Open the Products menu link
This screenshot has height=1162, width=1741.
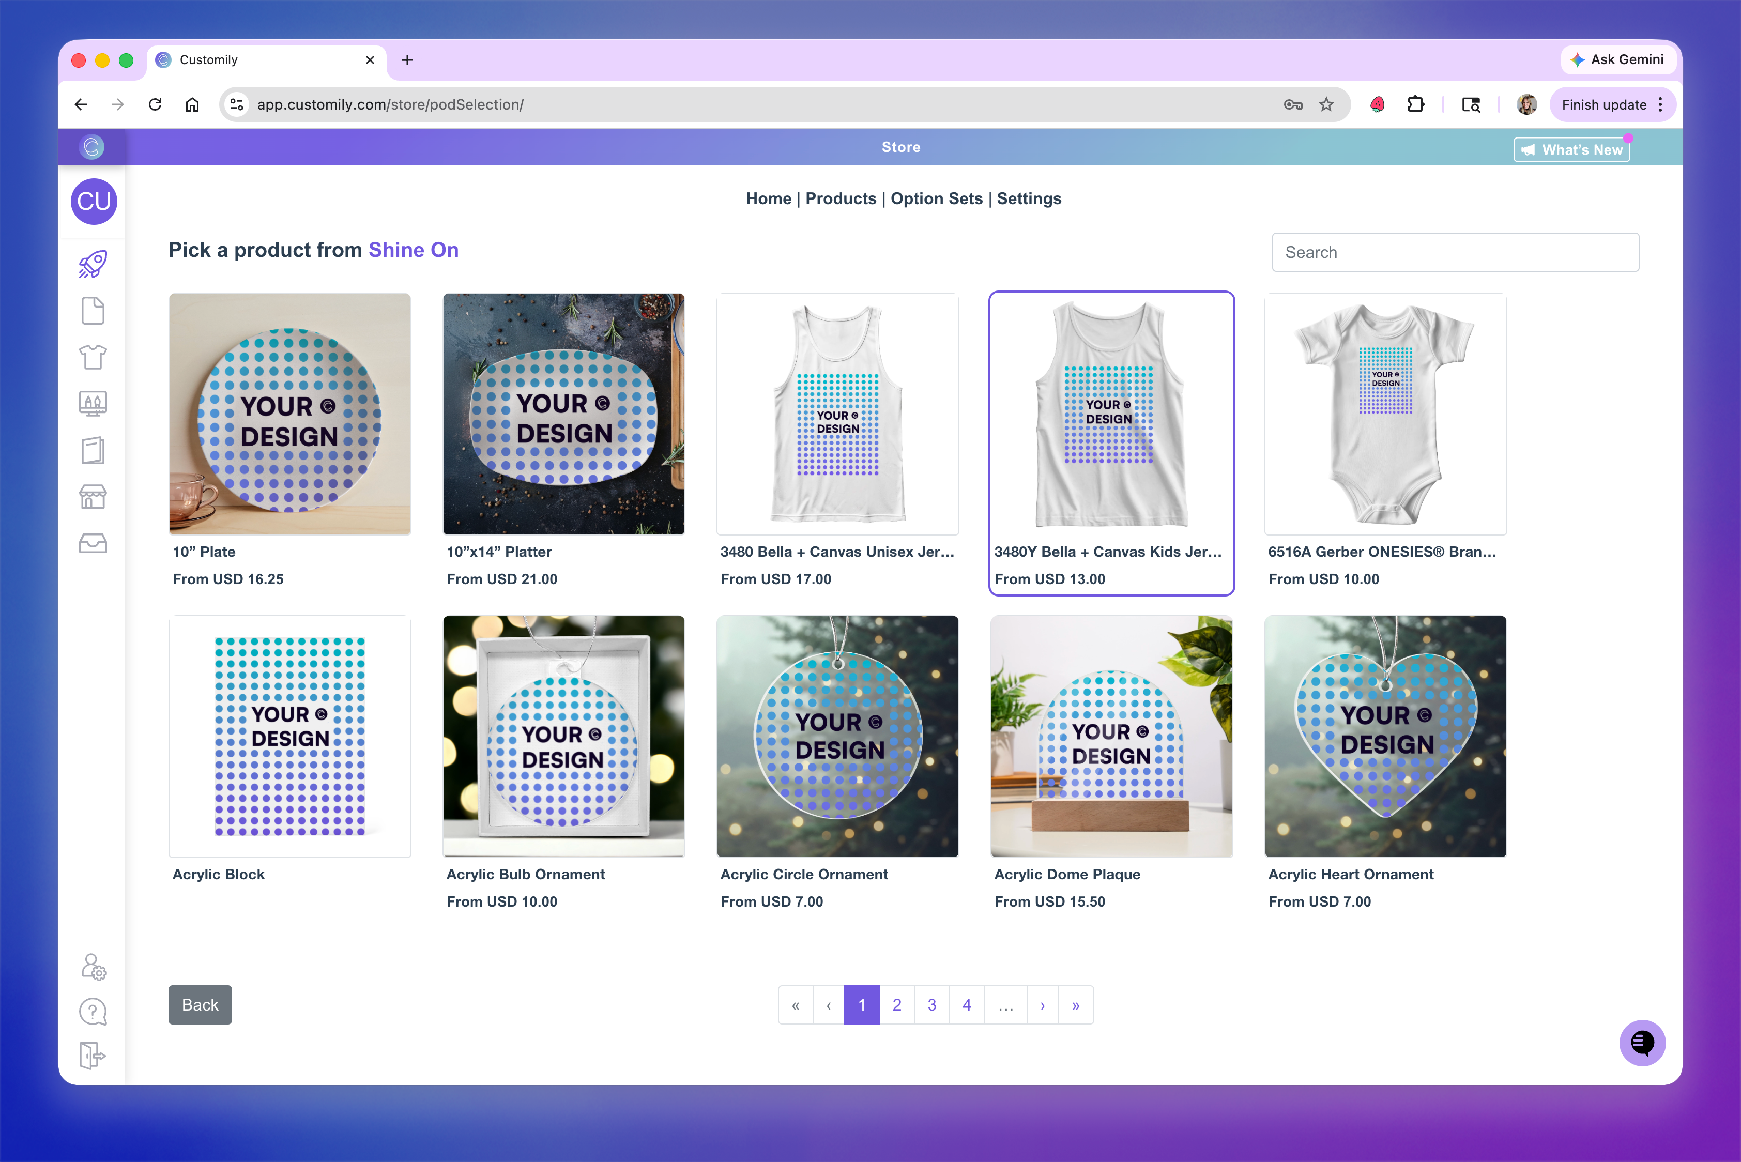pyautogui.click(x=841, y=198)
